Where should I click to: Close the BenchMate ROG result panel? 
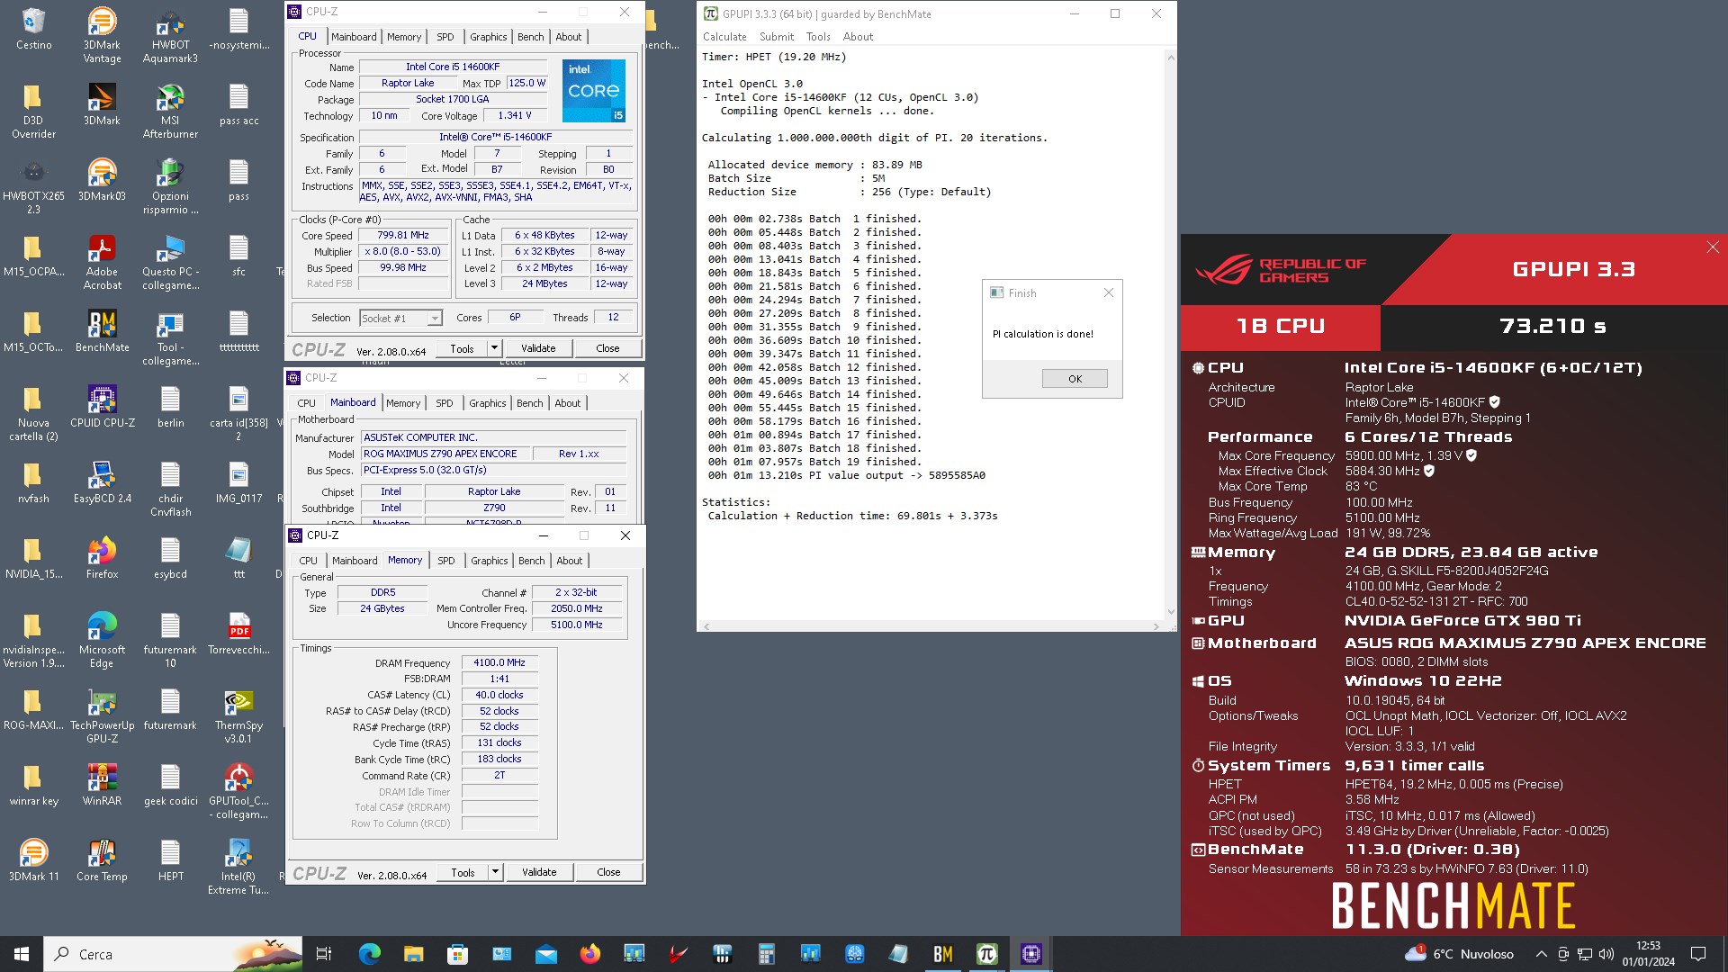pyautogui.click(x=1712, y=247)
